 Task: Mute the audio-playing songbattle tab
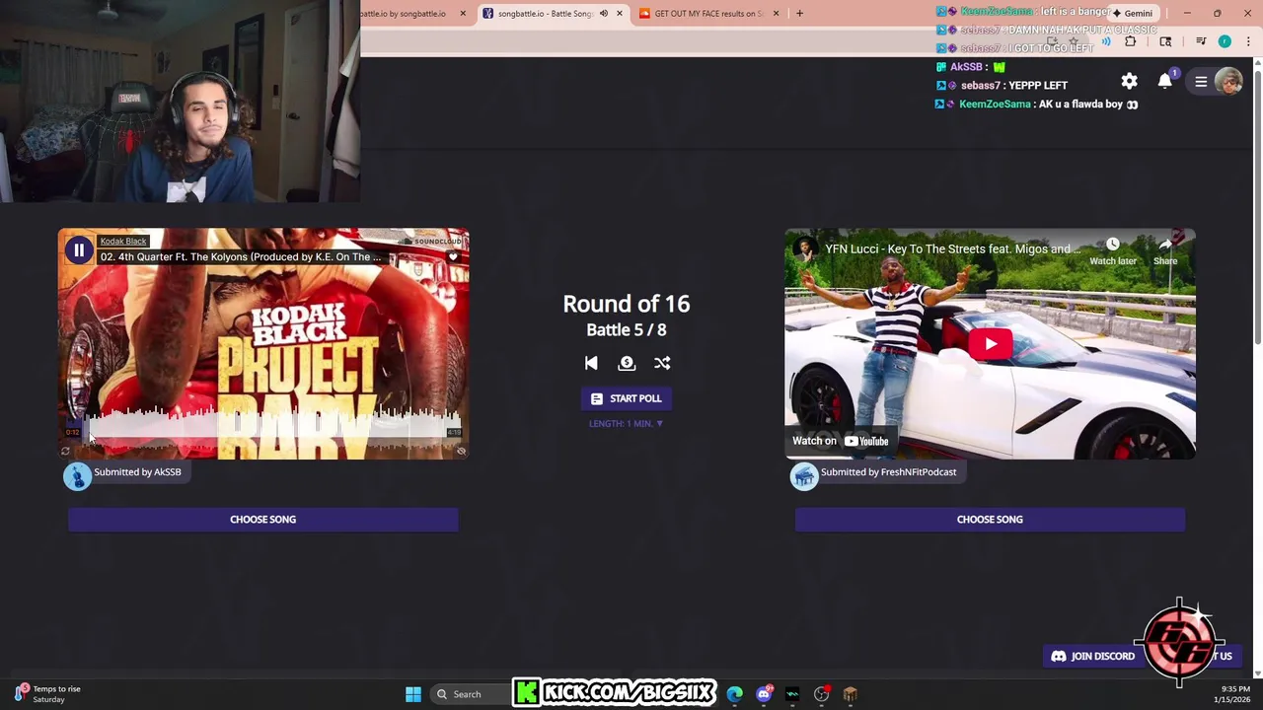click(604, 14)
